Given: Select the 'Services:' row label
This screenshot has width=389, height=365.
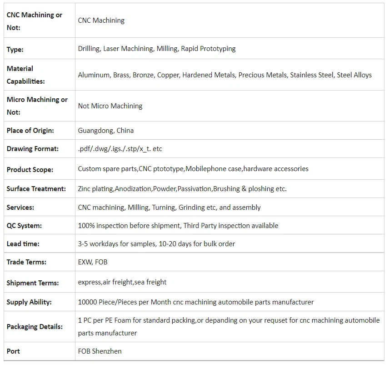Looking at the screenshot, I should (20, 207).
